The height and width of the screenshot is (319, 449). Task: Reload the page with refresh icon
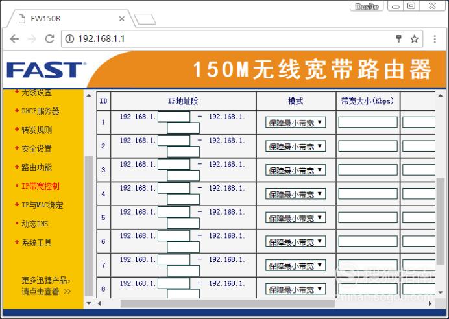(49, 39)
